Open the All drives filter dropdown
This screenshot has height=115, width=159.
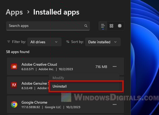coord(44,42)
